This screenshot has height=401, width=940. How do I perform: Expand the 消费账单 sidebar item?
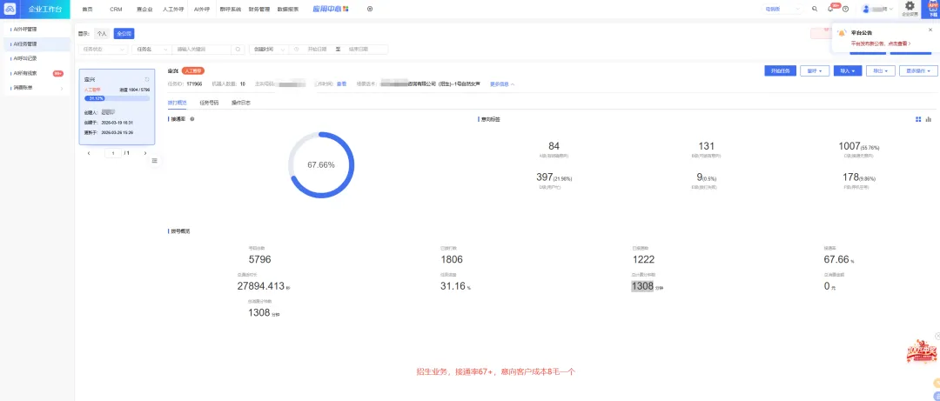37,88
